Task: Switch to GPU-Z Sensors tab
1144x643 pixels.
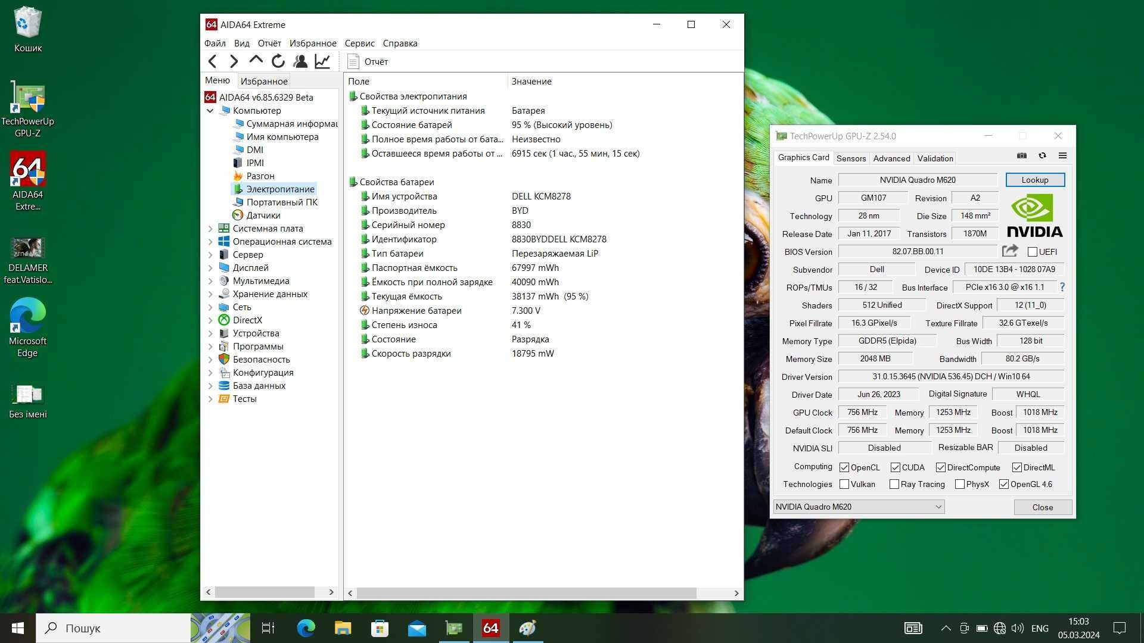Action: tap(851, 158)
